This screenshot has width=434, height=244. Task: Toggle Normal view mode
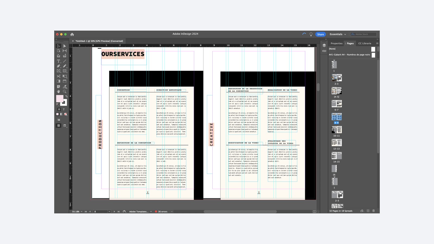click(x=59, y=126)
